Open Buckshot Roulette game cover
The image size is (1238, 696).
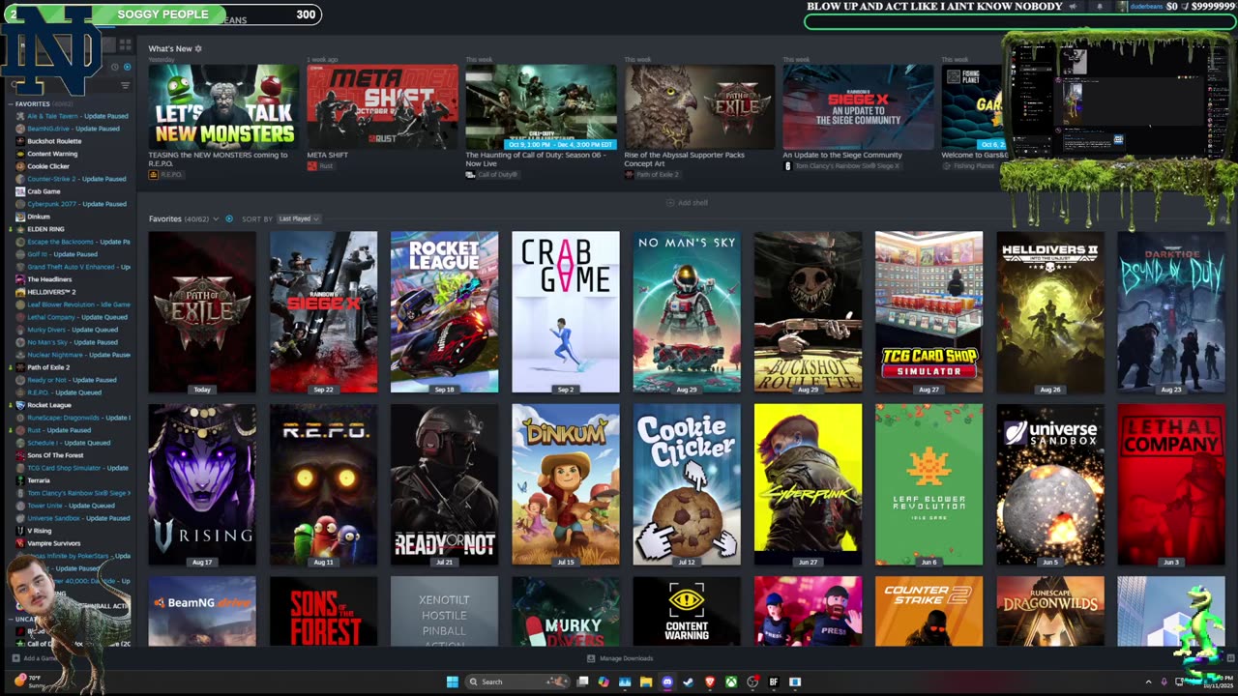pos(808,312)
